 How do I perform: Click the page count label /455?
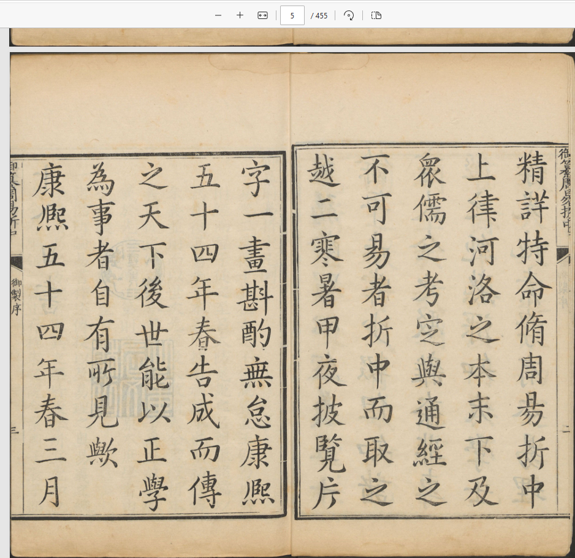[319, 15]
